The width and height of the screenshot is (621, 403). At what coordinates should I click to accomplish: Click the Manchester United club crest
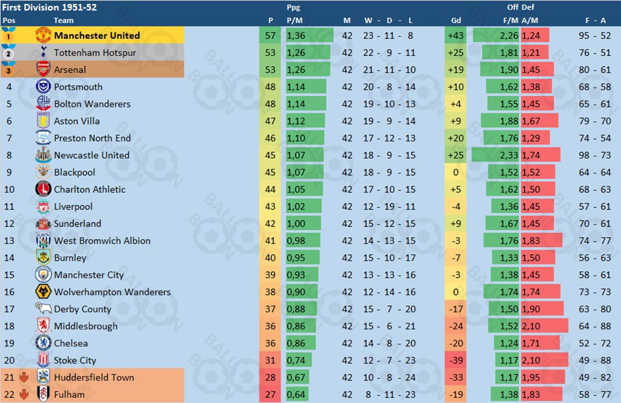click(43, 36)
